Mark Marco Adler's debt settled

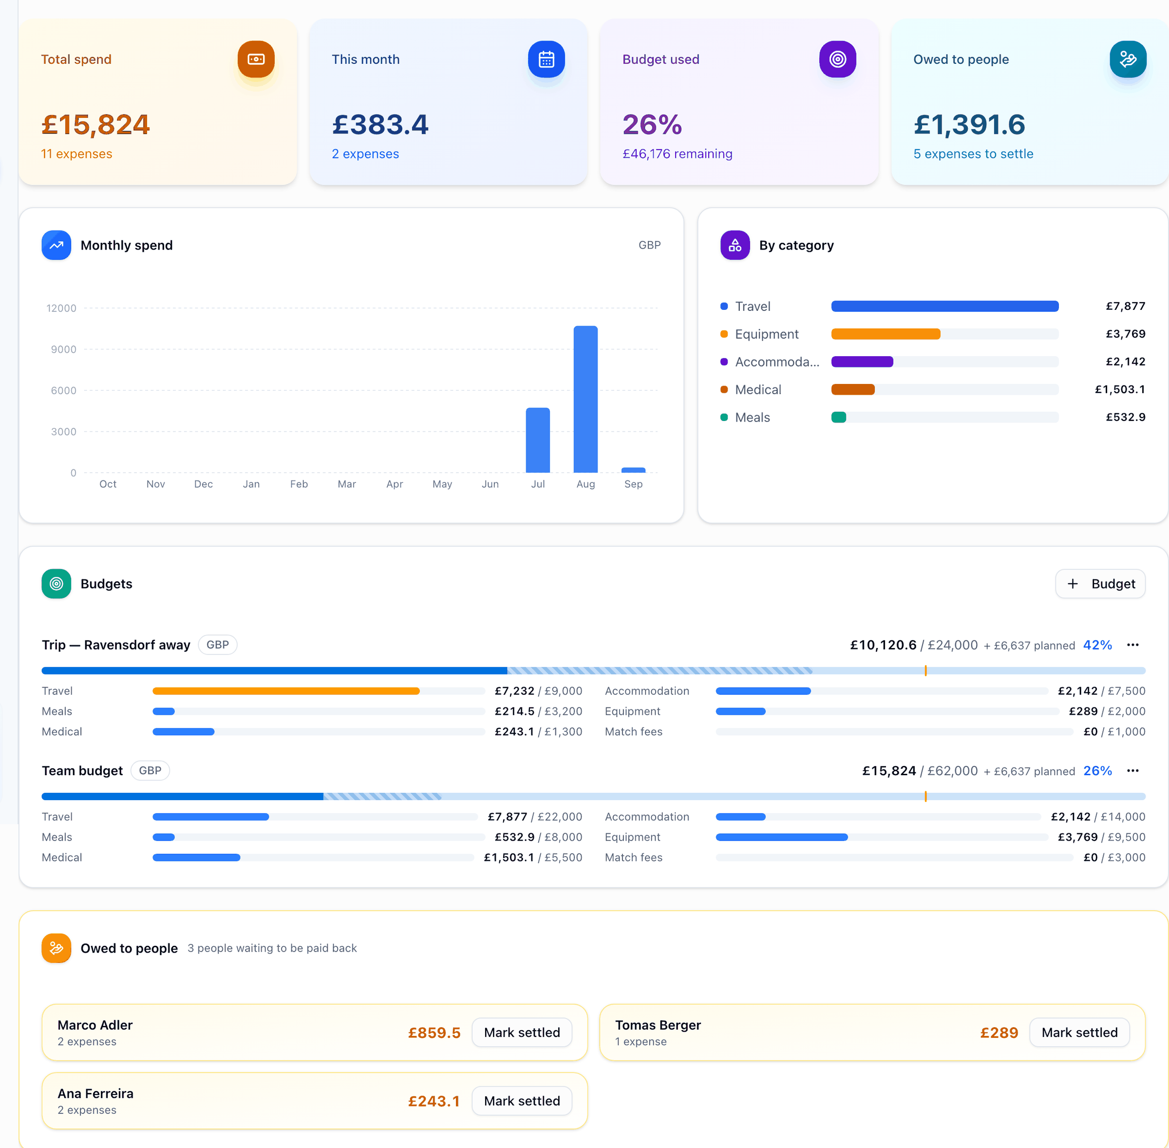click(x=522, y=1033)
